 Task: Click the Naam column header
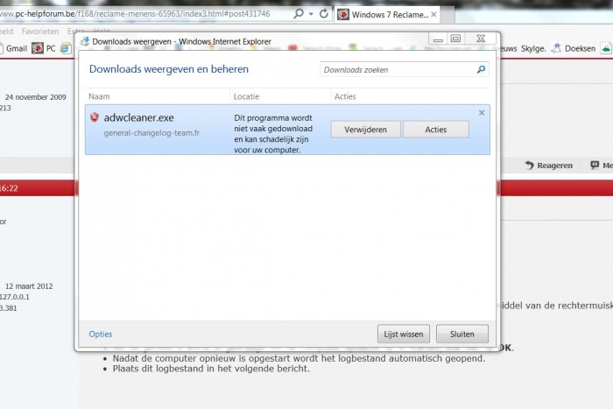coord(99,96)
